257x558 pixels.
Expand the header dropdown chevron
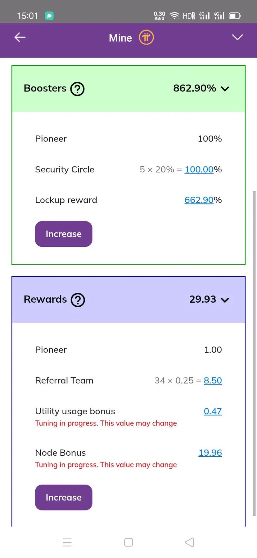point(237,38)
